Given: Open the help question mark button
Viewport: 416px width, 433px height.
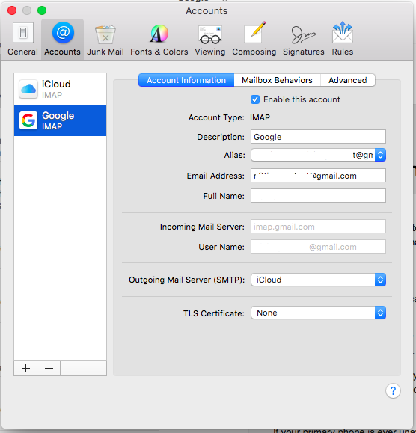Looking at the screenshot, I should [x=393, y=391].
